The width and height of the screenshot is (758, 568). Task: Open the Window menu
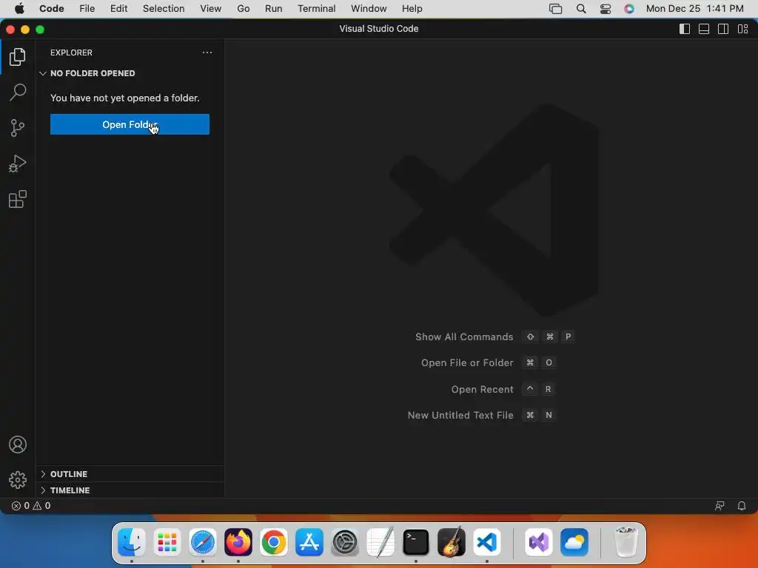(369, 9)
